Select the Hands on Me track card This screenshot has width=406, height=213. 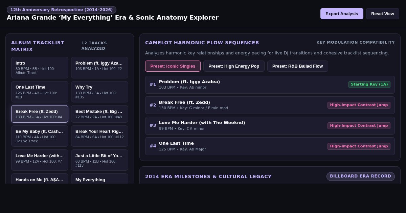click(40, 179)
